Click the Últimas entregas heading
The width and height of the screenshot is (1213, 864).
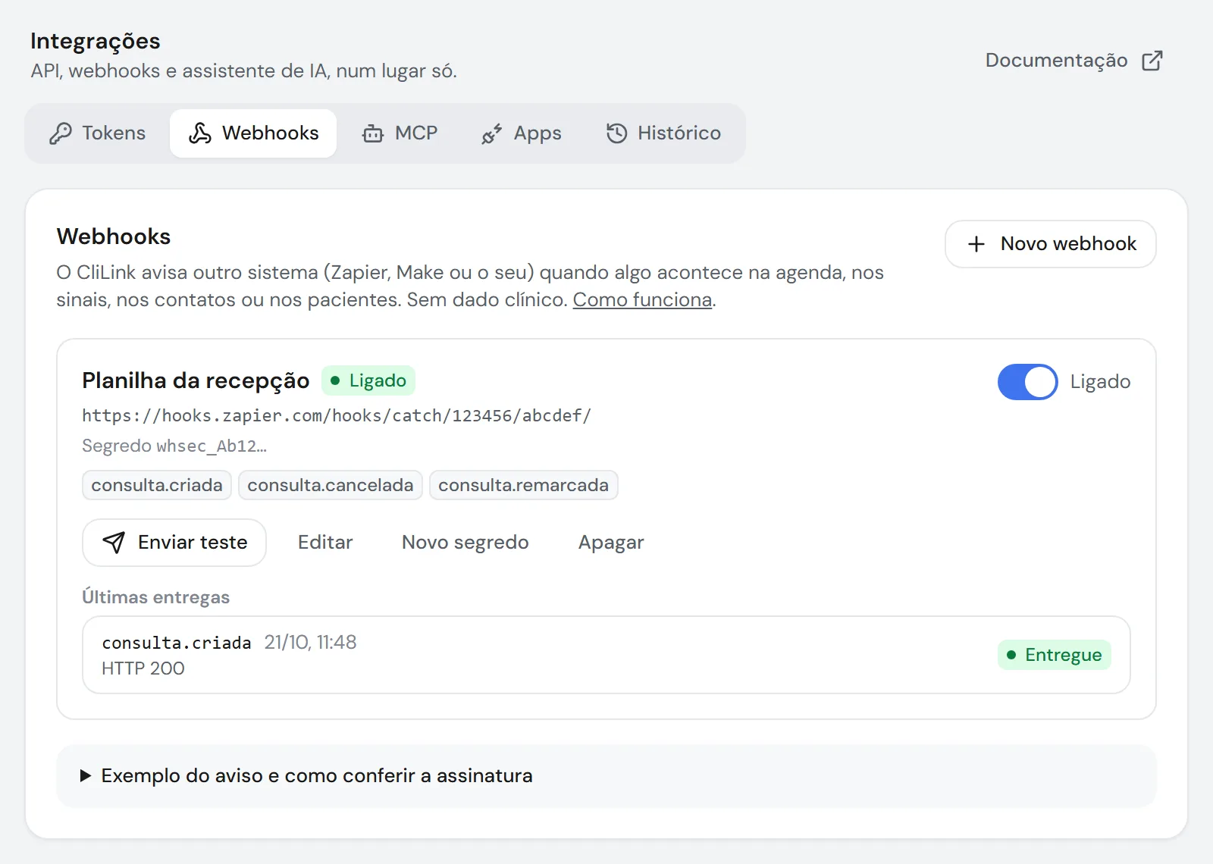pos(156,597)
